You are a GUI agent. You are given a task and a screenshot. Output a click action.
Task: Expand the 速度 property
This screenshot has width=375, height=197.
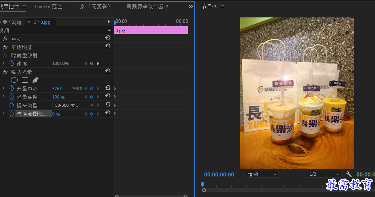[3, 63]
